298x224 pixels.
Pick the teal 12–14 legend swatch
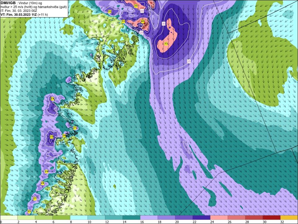[x=114, y=217]
